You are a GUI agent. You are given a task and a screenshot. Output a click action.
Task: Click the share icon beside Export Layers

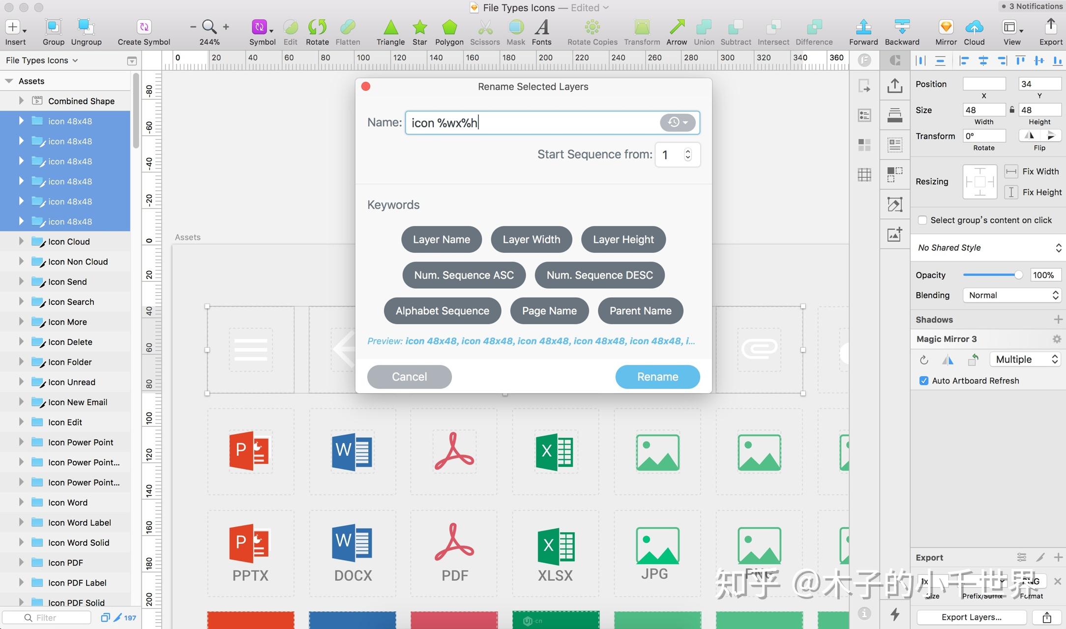point(1047,617)
